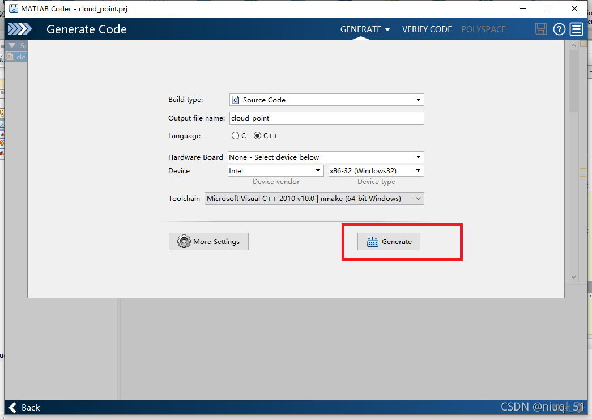Click the scrollbar up arrow in the dialog
This screenshot has height=419, width=592.
[x=573, y=45]
